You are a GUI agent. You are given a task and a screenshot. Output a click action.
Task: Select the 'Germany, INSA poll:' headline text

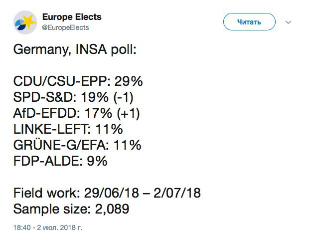coord(75,49)
